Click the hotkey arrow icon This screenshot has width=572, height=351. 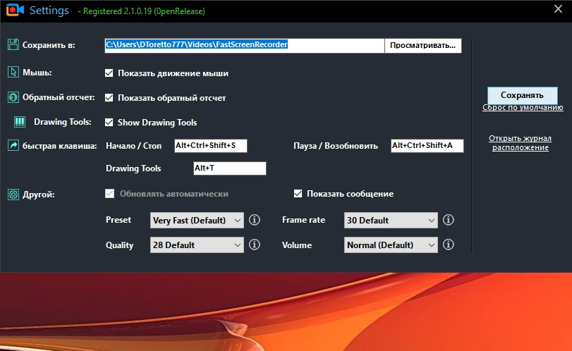(x=13, y=145)
